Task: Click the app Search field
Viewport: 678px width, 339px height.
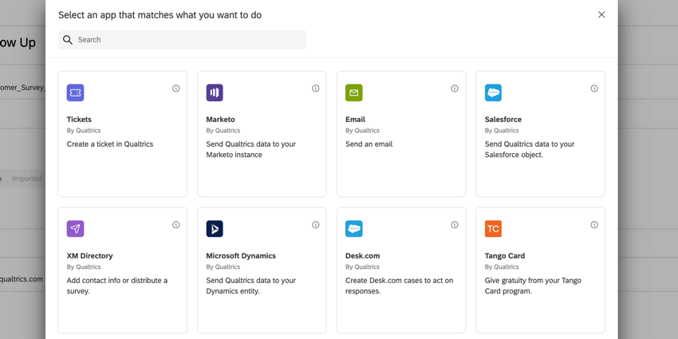Action: coord(189,40)
